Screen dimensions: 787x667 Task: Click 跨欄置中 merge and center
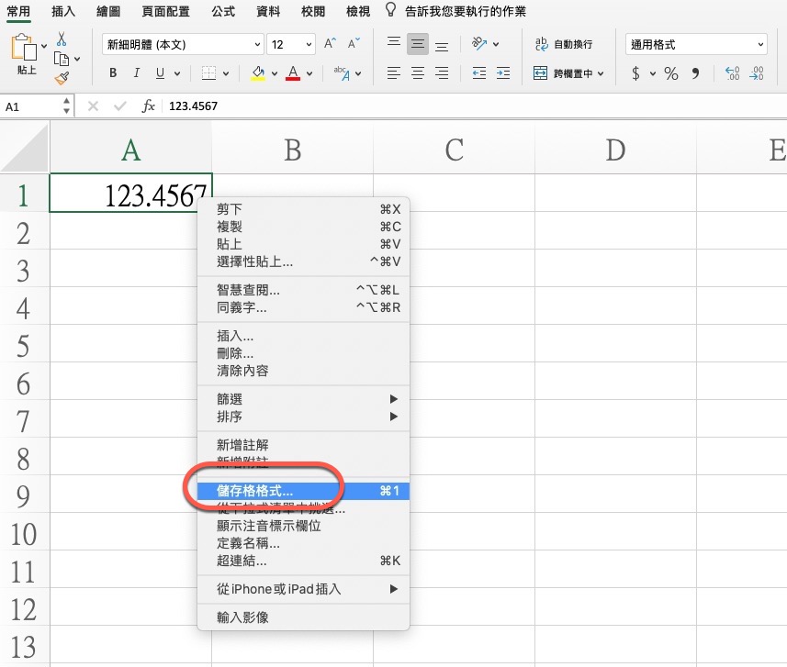563,73
